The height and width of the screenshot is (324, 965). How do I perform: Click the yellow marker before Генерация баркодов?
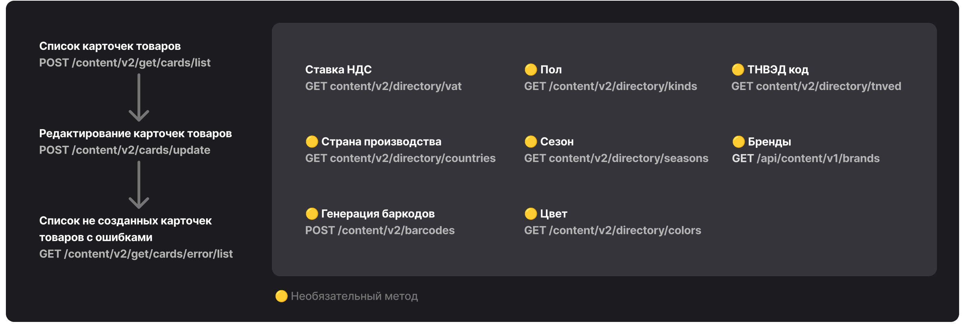pyautogui.click(x=312, y=214)
